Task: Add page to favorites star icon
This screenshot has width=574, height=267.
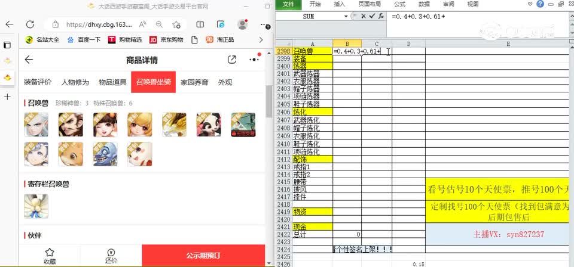Action: coord(176,24)
